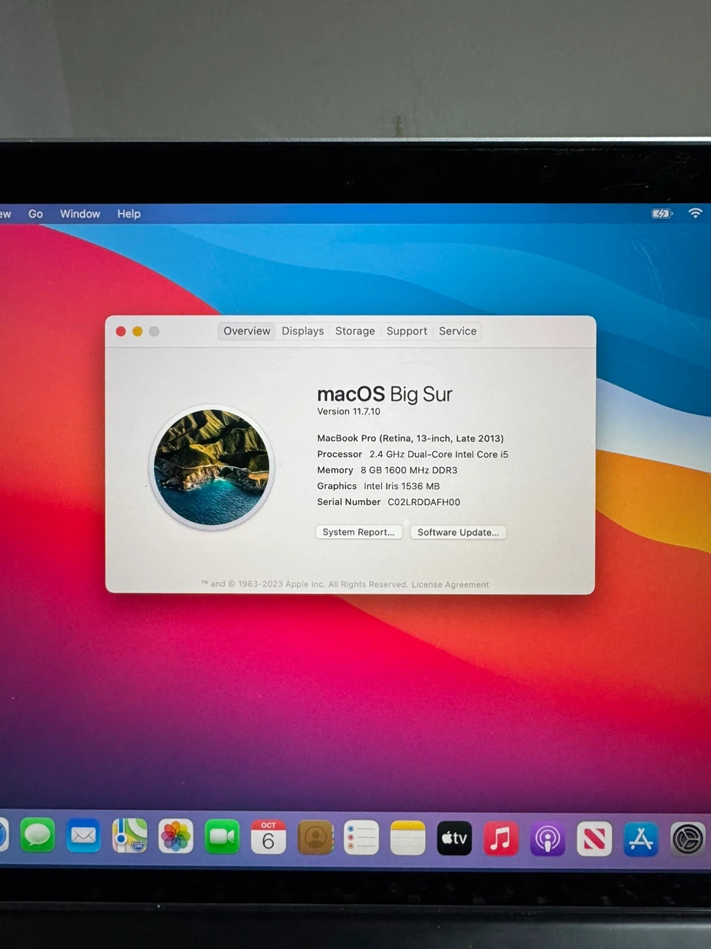Open the Window menu in menu bar
The height and width of the screenshot is (949, 711).
pyautogui.click(x=80, y=214)
